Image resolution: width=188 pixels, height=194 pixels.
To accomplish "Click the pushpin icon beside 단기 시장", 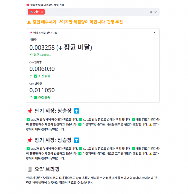I will tap(29, 111).
